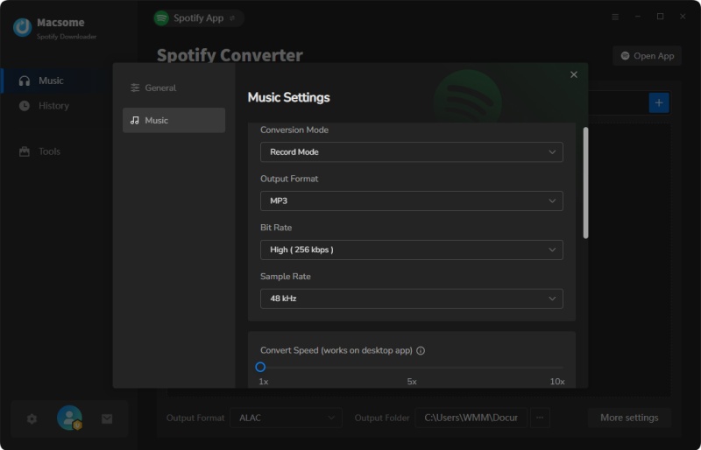Click the headphones Music icon
Screen dimensions: 701x450
pyautogui.click(x=25, y=81)
